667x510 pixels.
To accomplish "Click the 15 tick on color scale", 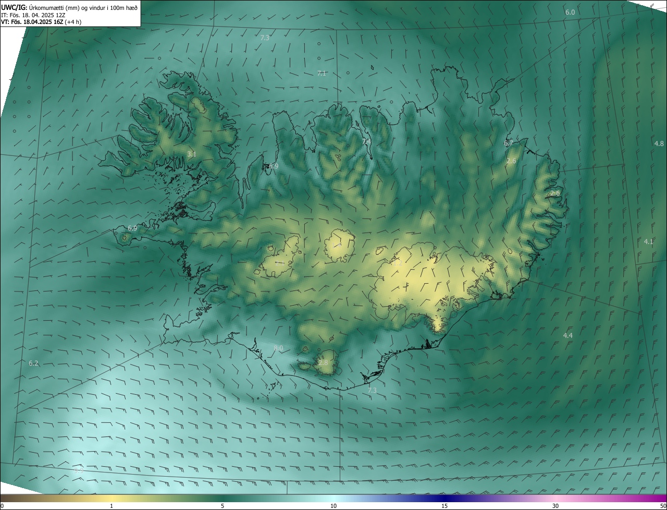I will tap(444, 506).
